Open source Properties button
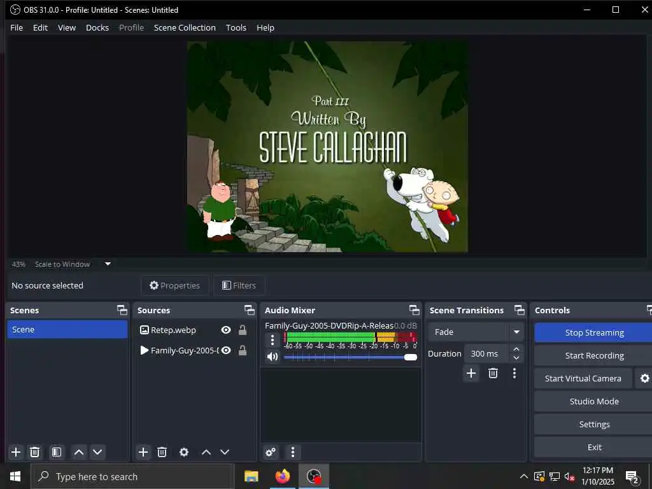Screen dimensions: 652x489 click(174, 285)
